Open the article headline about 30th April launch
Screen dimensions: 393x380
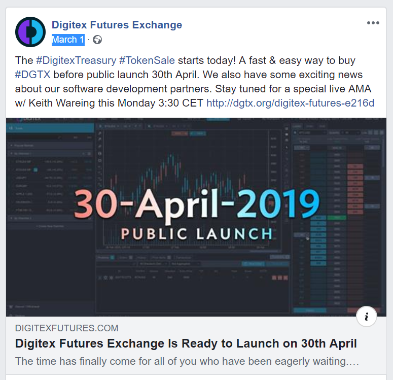186,343
